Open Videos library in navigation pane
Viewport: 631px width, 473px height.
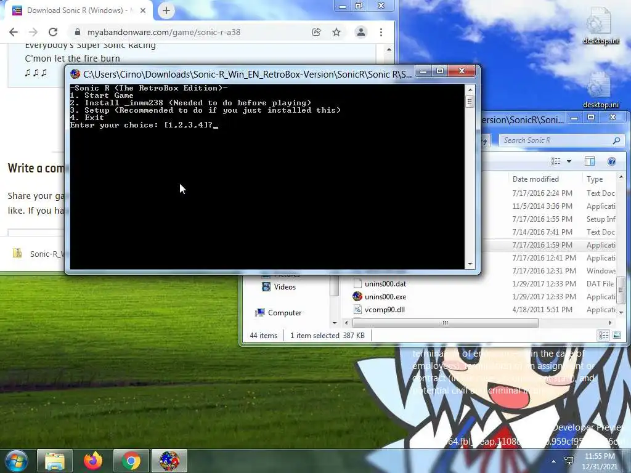click(285, 287)
